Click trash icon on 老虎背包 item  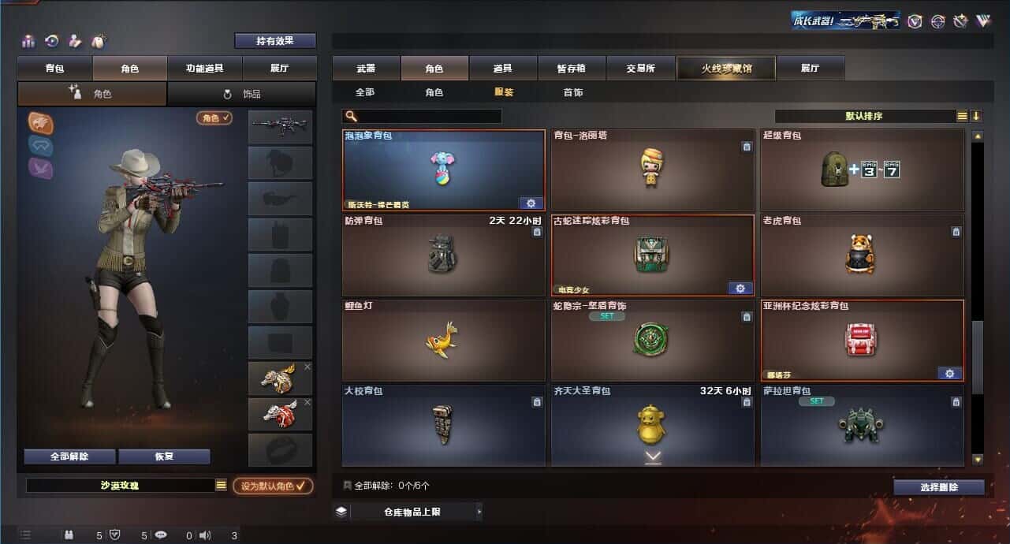[956, 232]
